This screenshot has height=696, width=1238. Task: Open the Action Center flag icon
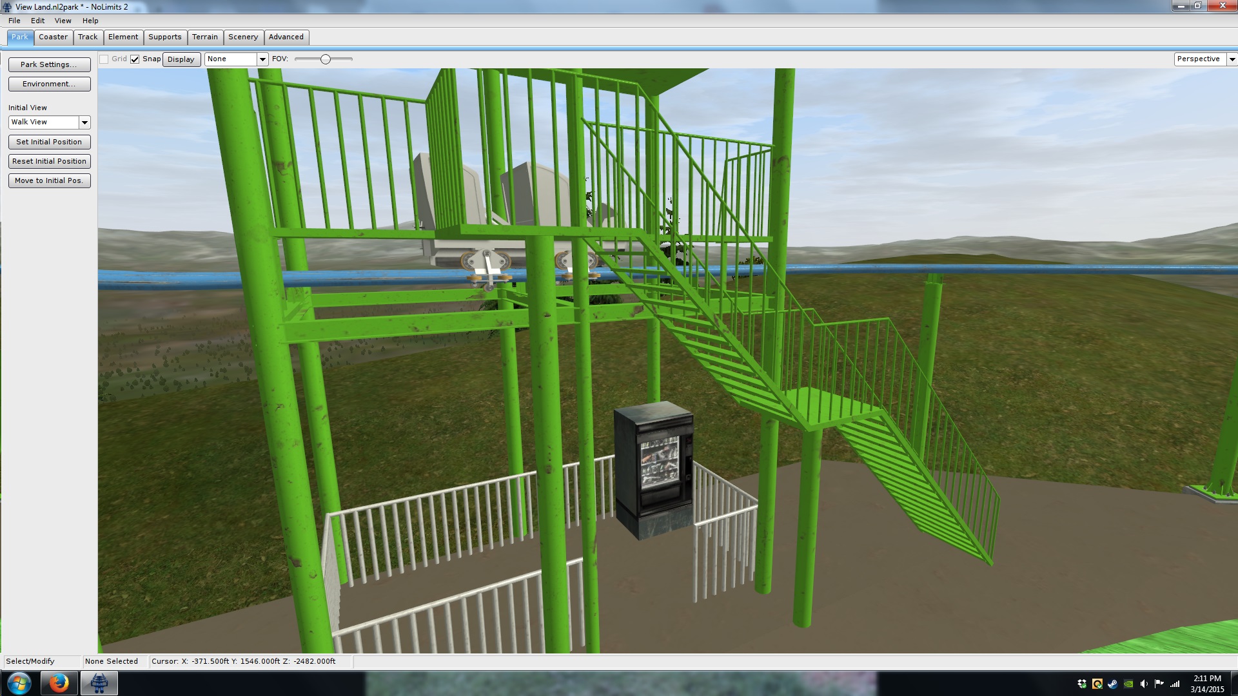pos(1159,684)
